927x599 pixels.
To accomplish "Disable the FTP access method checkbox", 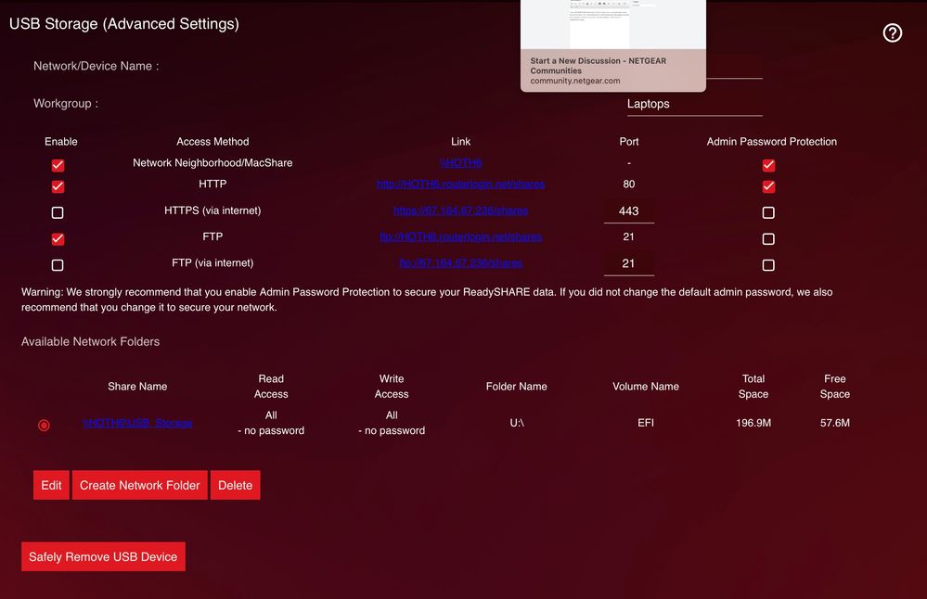I will [x=58, y=238].
